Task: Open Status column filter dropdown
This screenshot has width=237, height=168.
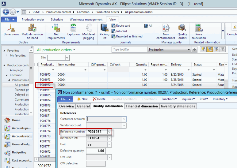Action: pyautogui.click(x=214, y=70)
